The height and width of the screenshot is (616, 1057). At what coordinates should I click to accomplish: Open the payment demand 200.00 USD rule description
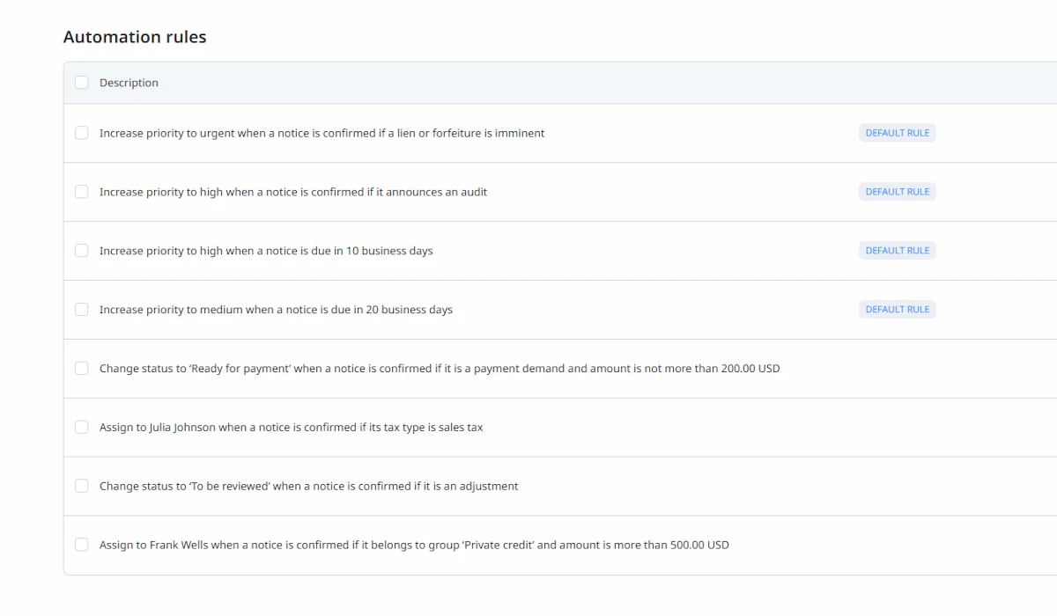coord(440,369)
